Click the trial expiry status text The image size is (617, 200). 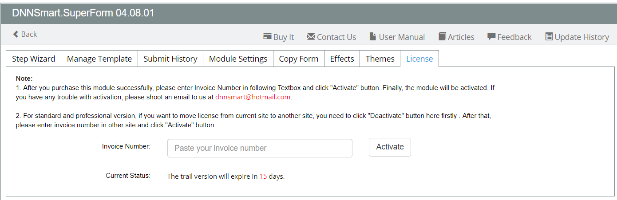pos(225,176)
